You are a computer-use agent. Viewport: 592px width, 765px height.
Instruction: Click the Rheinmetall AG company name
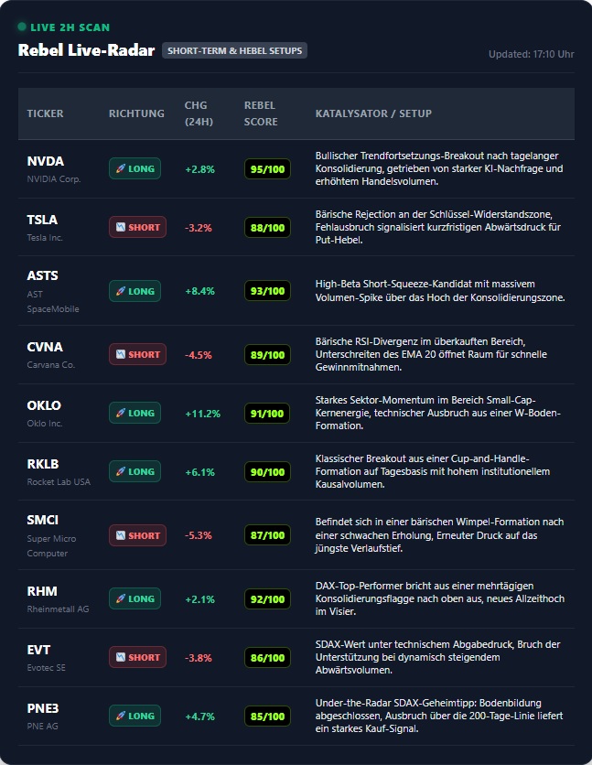58,609
